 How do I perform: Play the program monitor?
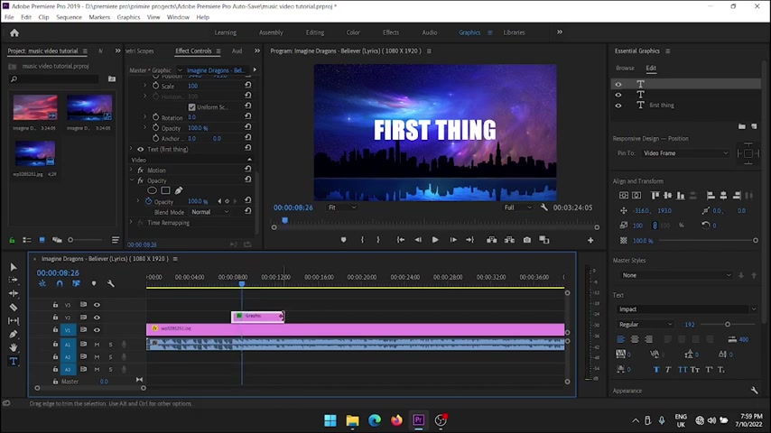pos(435,240)
